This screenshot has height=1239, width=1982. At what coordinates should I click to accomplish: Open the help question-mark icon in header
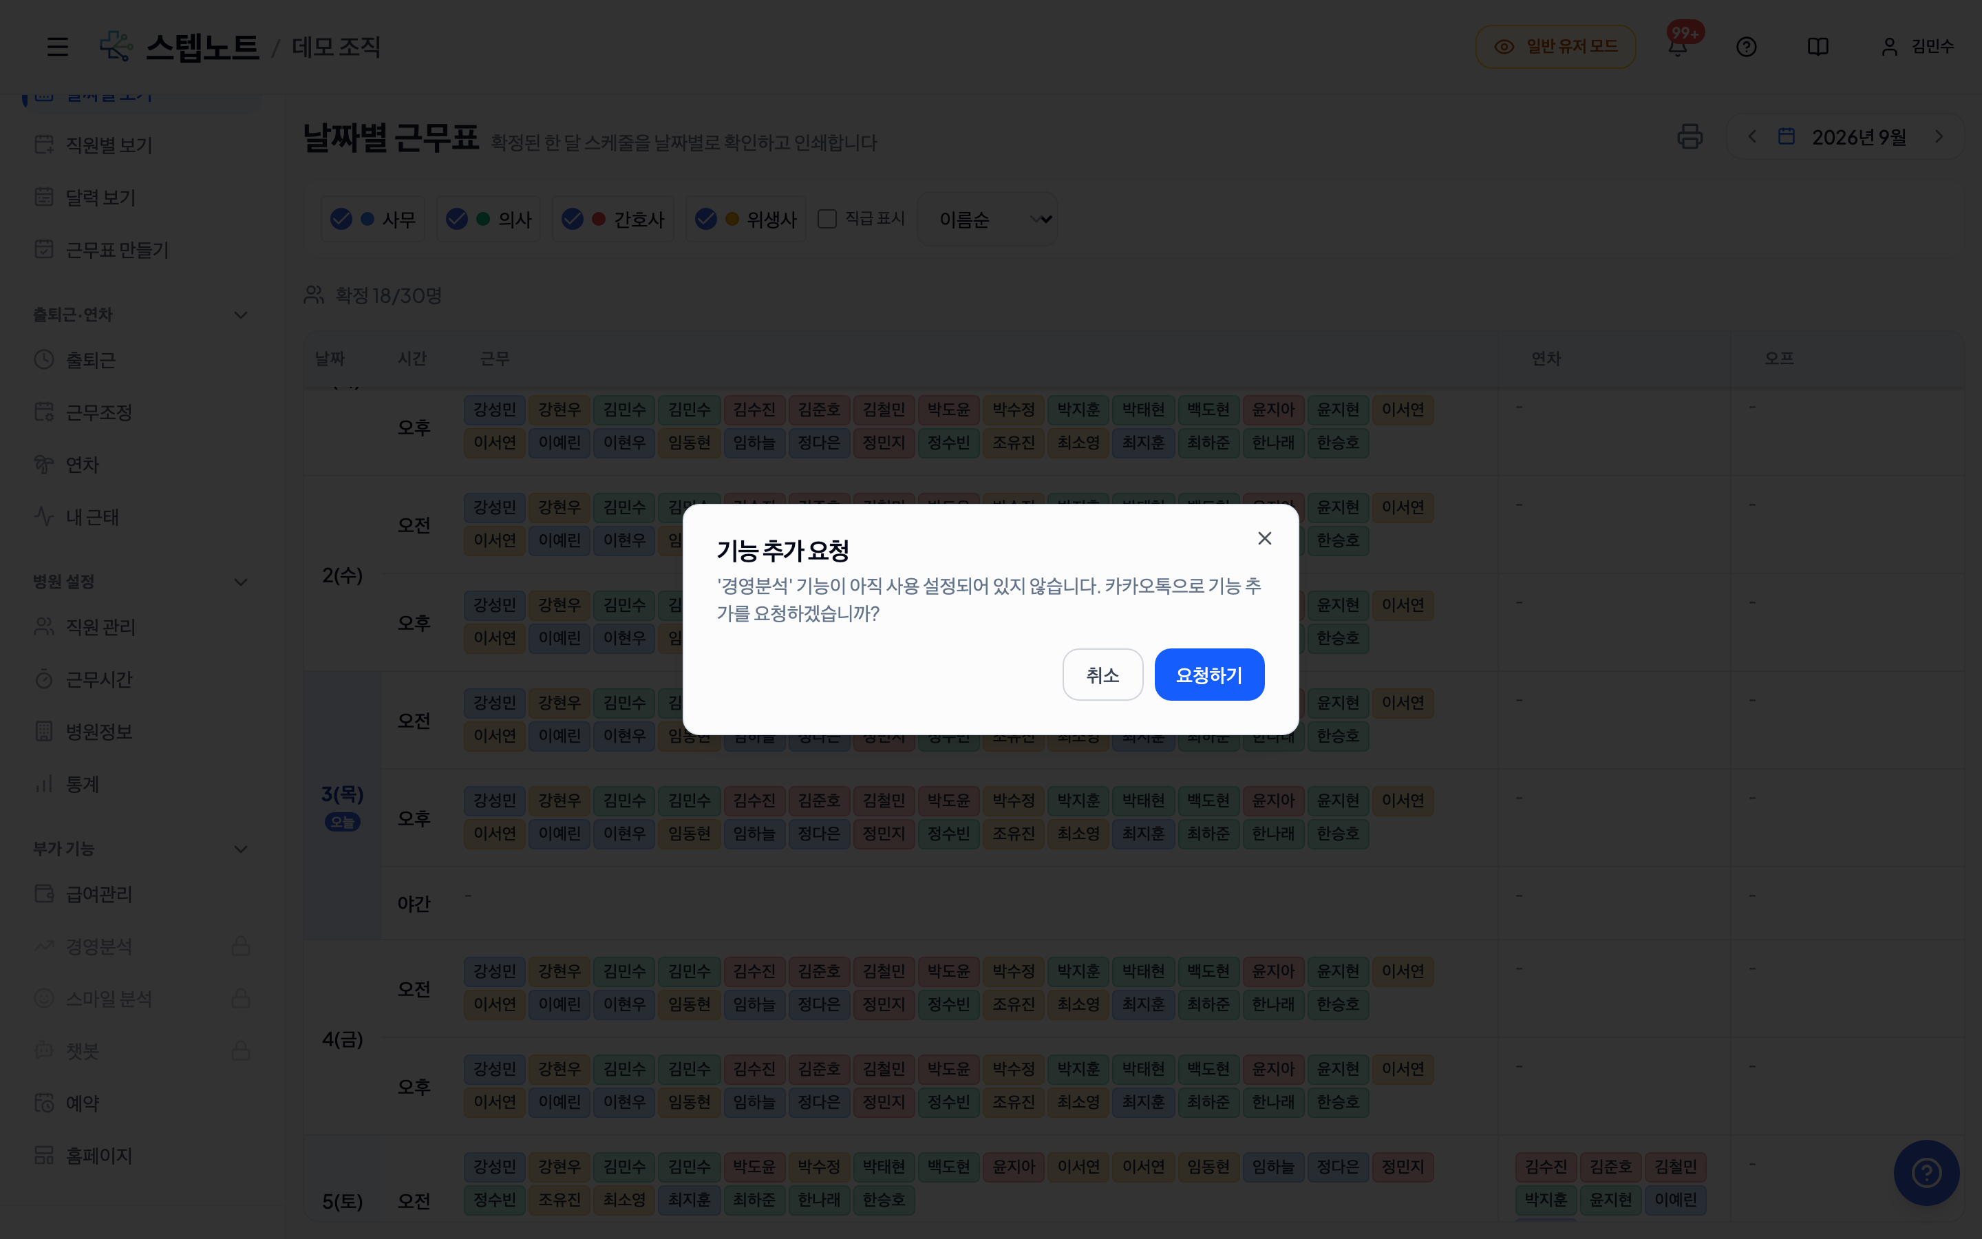click(1746, 47)
